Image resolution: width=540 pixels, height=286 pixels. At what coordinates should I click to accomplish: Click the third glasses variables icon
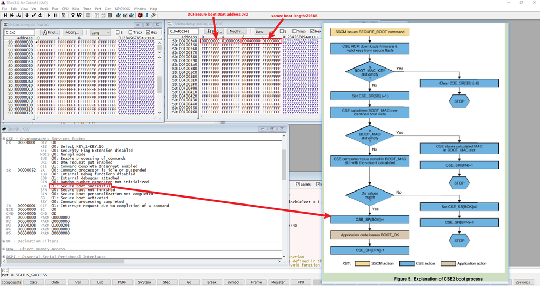coord(131,15)
